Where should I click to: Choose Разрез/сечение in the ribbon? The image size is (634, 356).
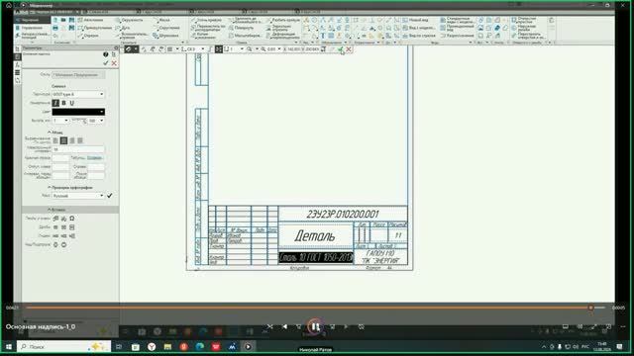coord(457,36)
